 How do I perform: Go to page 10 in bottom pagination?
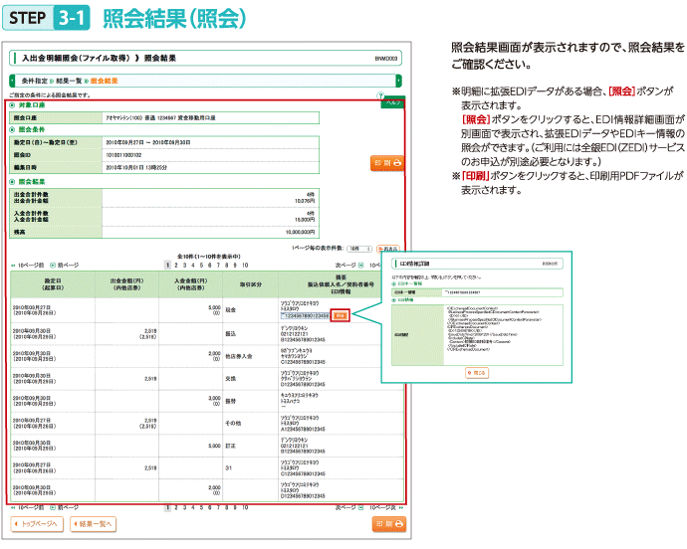point(245,507)
